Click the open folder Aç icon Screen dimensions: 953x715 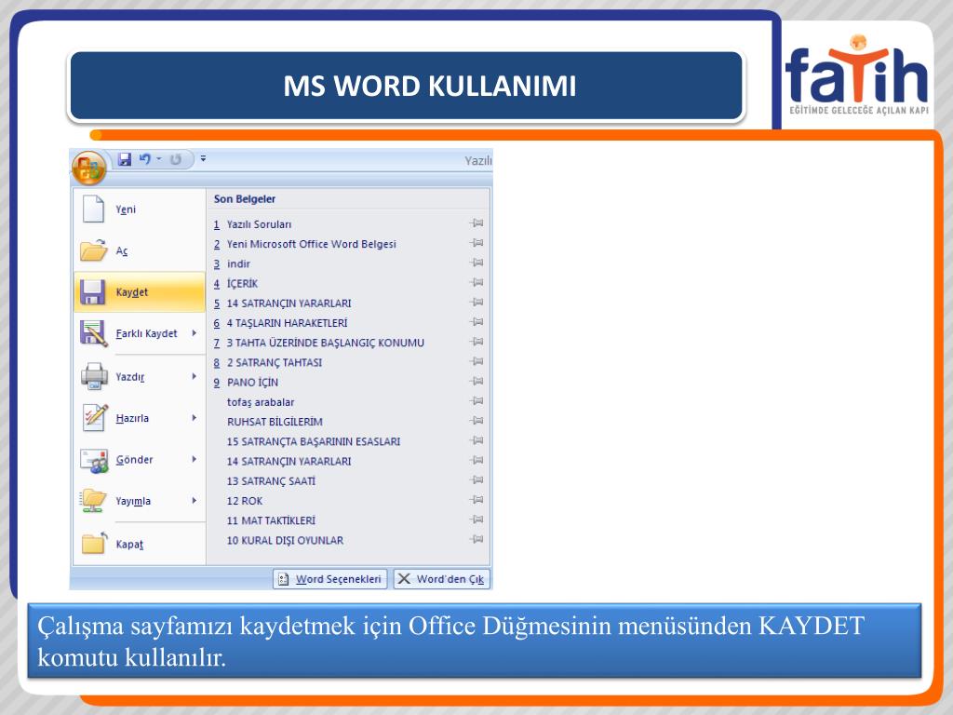pyautogui.click(x=94, y=250)
